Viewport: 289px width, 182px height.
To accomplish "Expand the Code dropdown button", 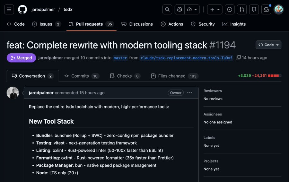I will [x=268, y=45].
